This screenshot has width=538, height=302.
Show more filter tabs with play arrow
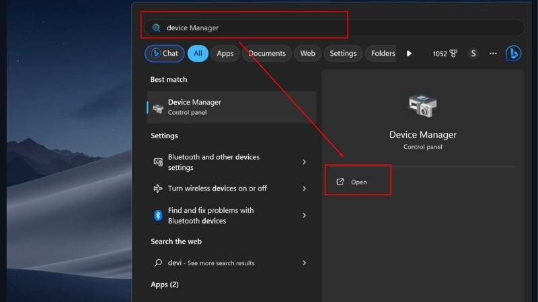(x=409, y=54)
